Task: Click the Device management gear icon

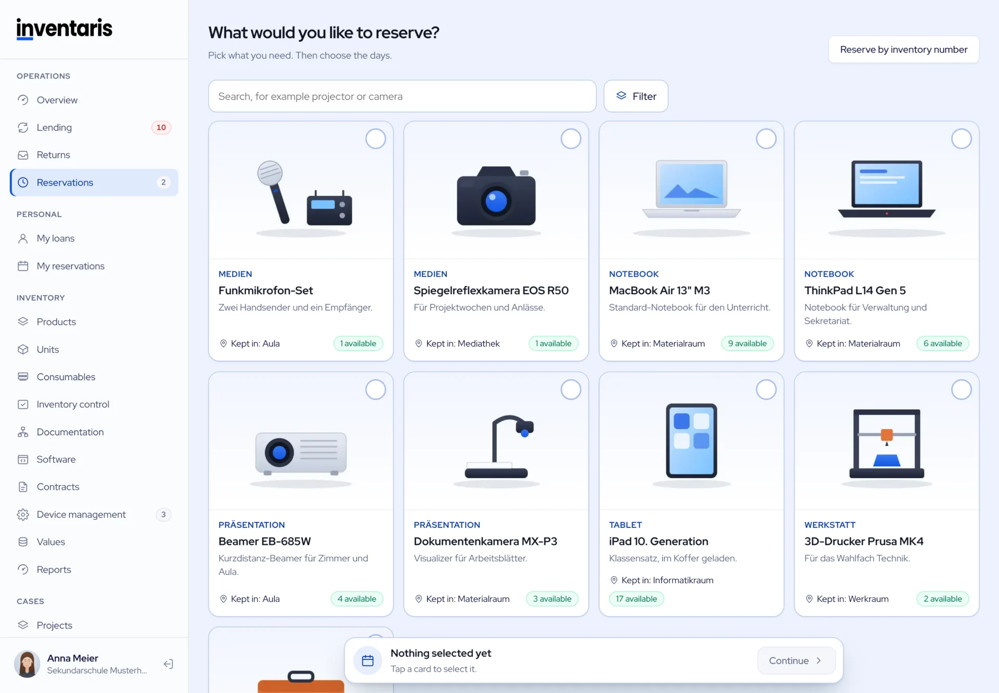Action: coord(23,514)
